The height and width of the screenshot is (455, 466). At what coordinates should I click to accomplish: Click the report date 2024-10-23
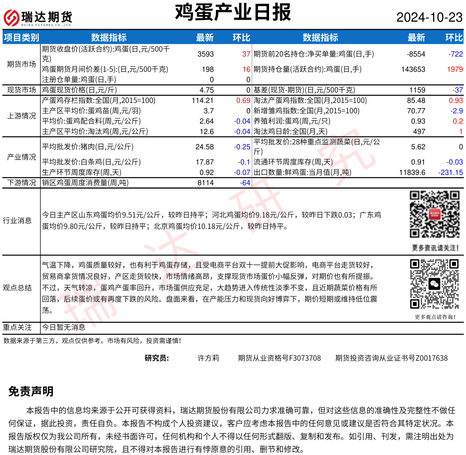429,17
